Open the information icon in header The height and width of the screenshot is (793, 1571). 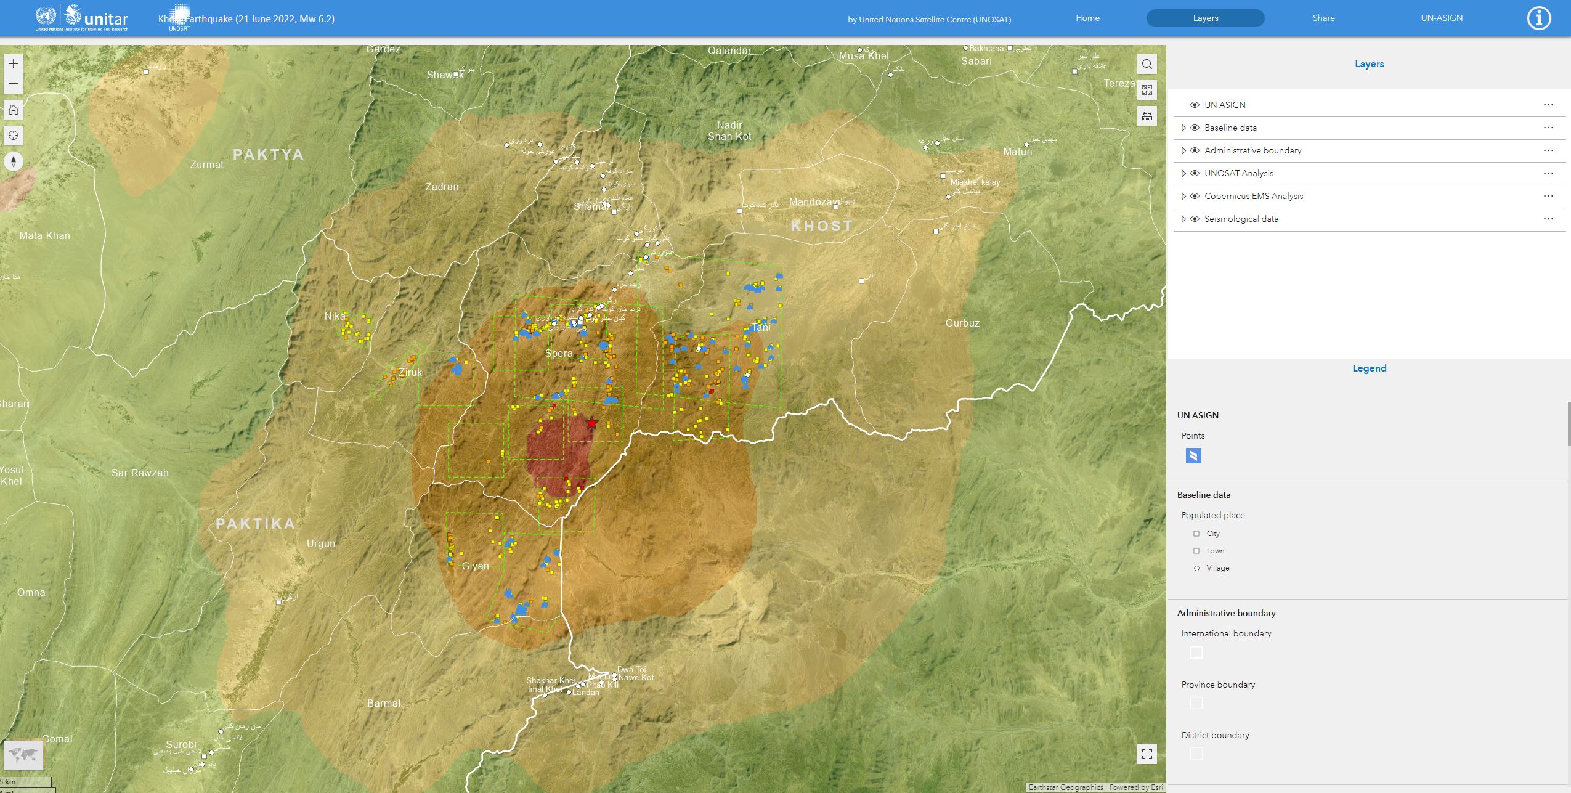[1538, 18]
